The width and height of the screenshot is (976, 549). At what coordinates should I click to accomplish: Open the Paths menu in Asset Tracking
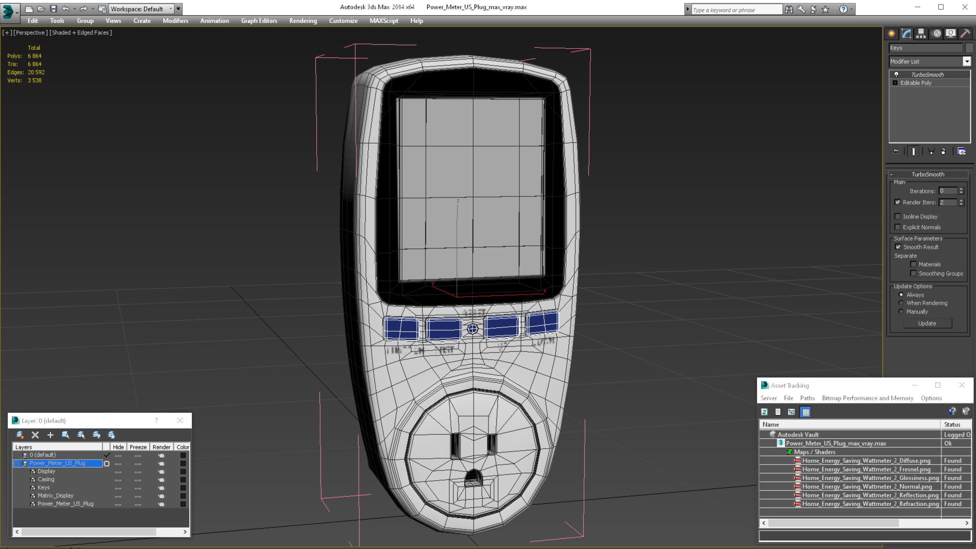[807, 398]
